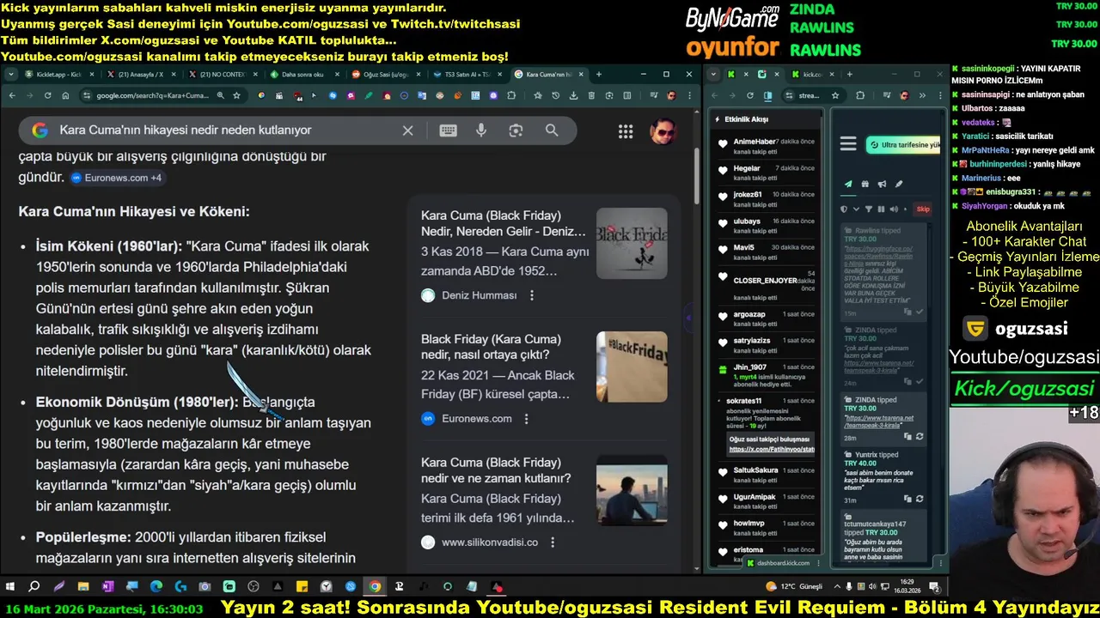The height and width of the screenshot is (618, 1100).
Task: Click Ultra tarifesine yükselt banner
Action: click(x=903, y=144)
